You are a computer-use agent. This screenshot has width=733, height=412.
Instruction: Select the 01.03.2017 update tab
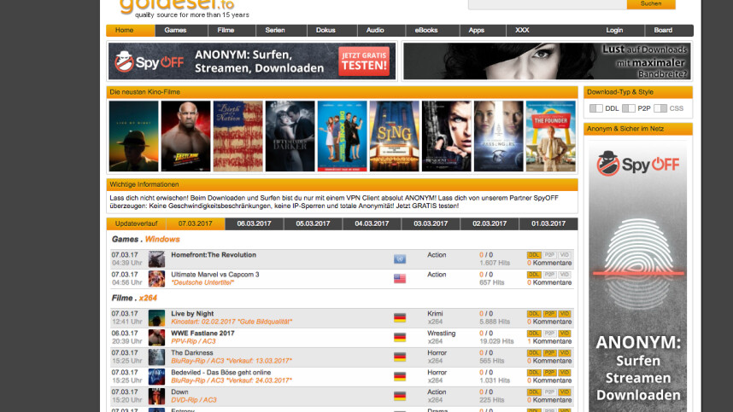click(548, 224)
